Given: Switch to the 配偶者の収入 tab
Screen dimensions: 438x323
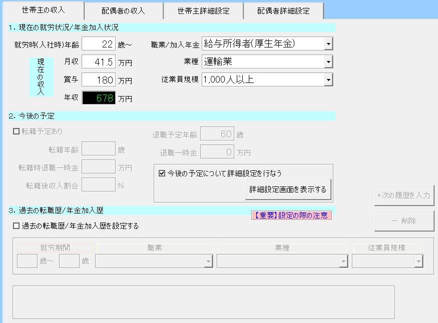Looking at the screenshot, I should coord(124,10).
